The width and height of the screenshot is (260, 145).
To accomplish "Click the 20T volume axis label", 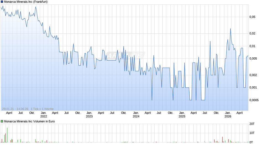I will (252, 124).
